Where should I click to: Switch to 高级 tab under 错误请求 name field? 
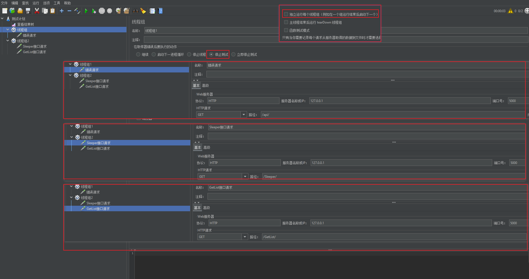206,86
